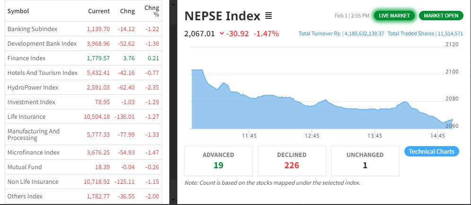Open the menu icon beside NEPSE Index
The image size is (471, 205).
[268, 16]
